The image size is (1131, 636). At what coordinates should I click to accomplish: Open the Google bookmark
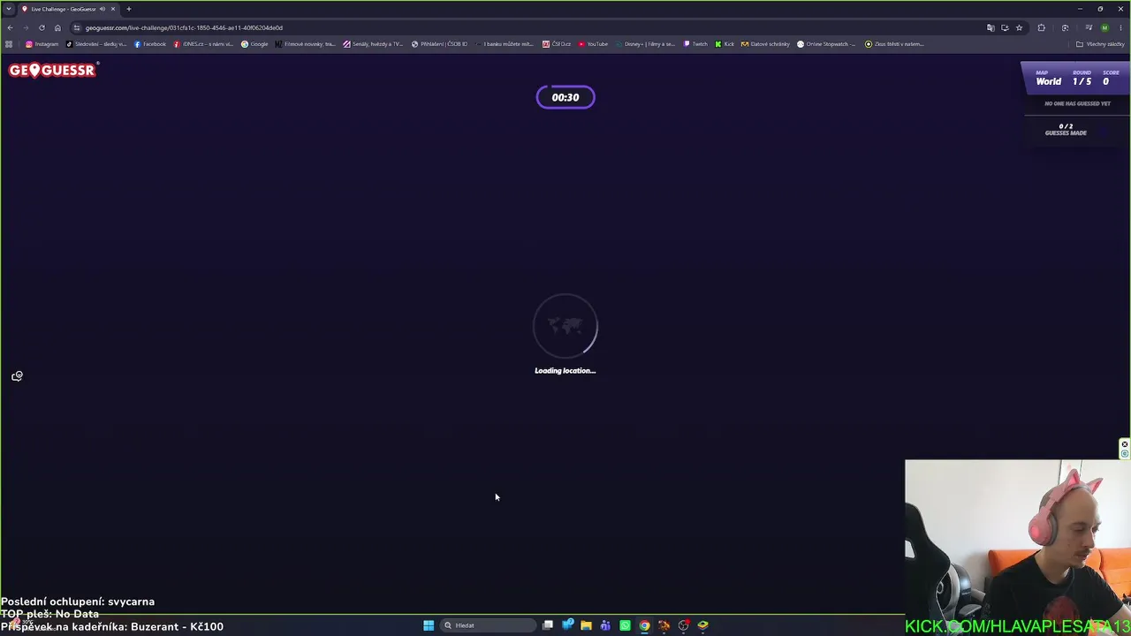tap(254, 44)
